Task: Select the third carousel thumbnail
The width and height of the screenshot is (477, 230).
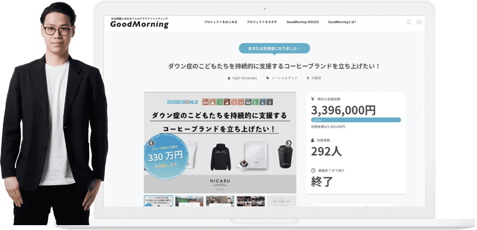Action: click(220, 201)
